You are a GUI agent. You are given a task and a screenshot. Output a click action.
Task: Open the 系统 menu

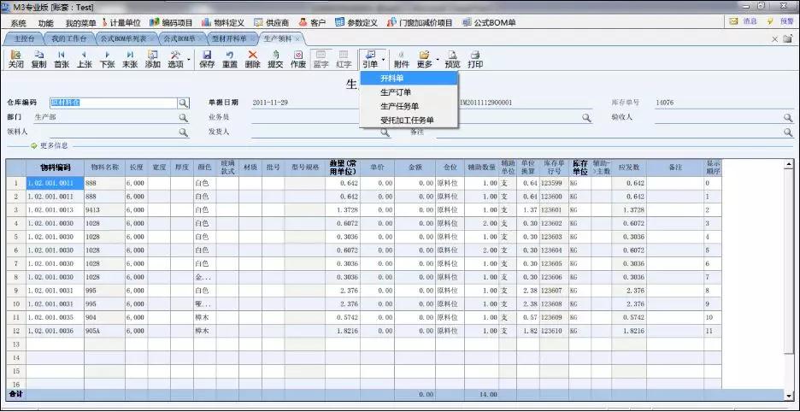(x=18, y=23)
